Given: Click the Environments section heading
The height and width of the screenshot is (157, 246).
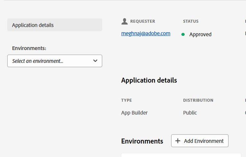Looking at the screenshot, I should [142, 141].
